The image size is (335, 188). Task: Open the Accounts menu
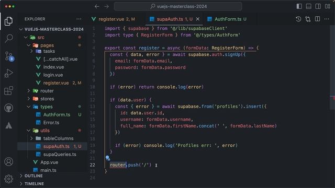pyautogui.click(x=8, y=162)
